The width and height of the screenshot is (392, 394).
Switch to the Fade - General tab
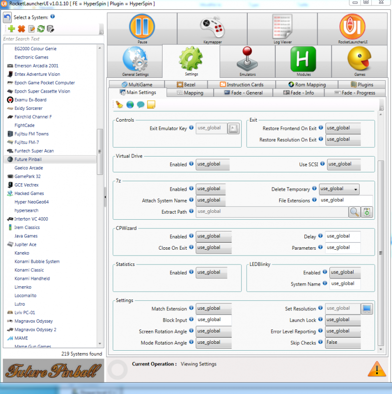(x=243, y=93)
